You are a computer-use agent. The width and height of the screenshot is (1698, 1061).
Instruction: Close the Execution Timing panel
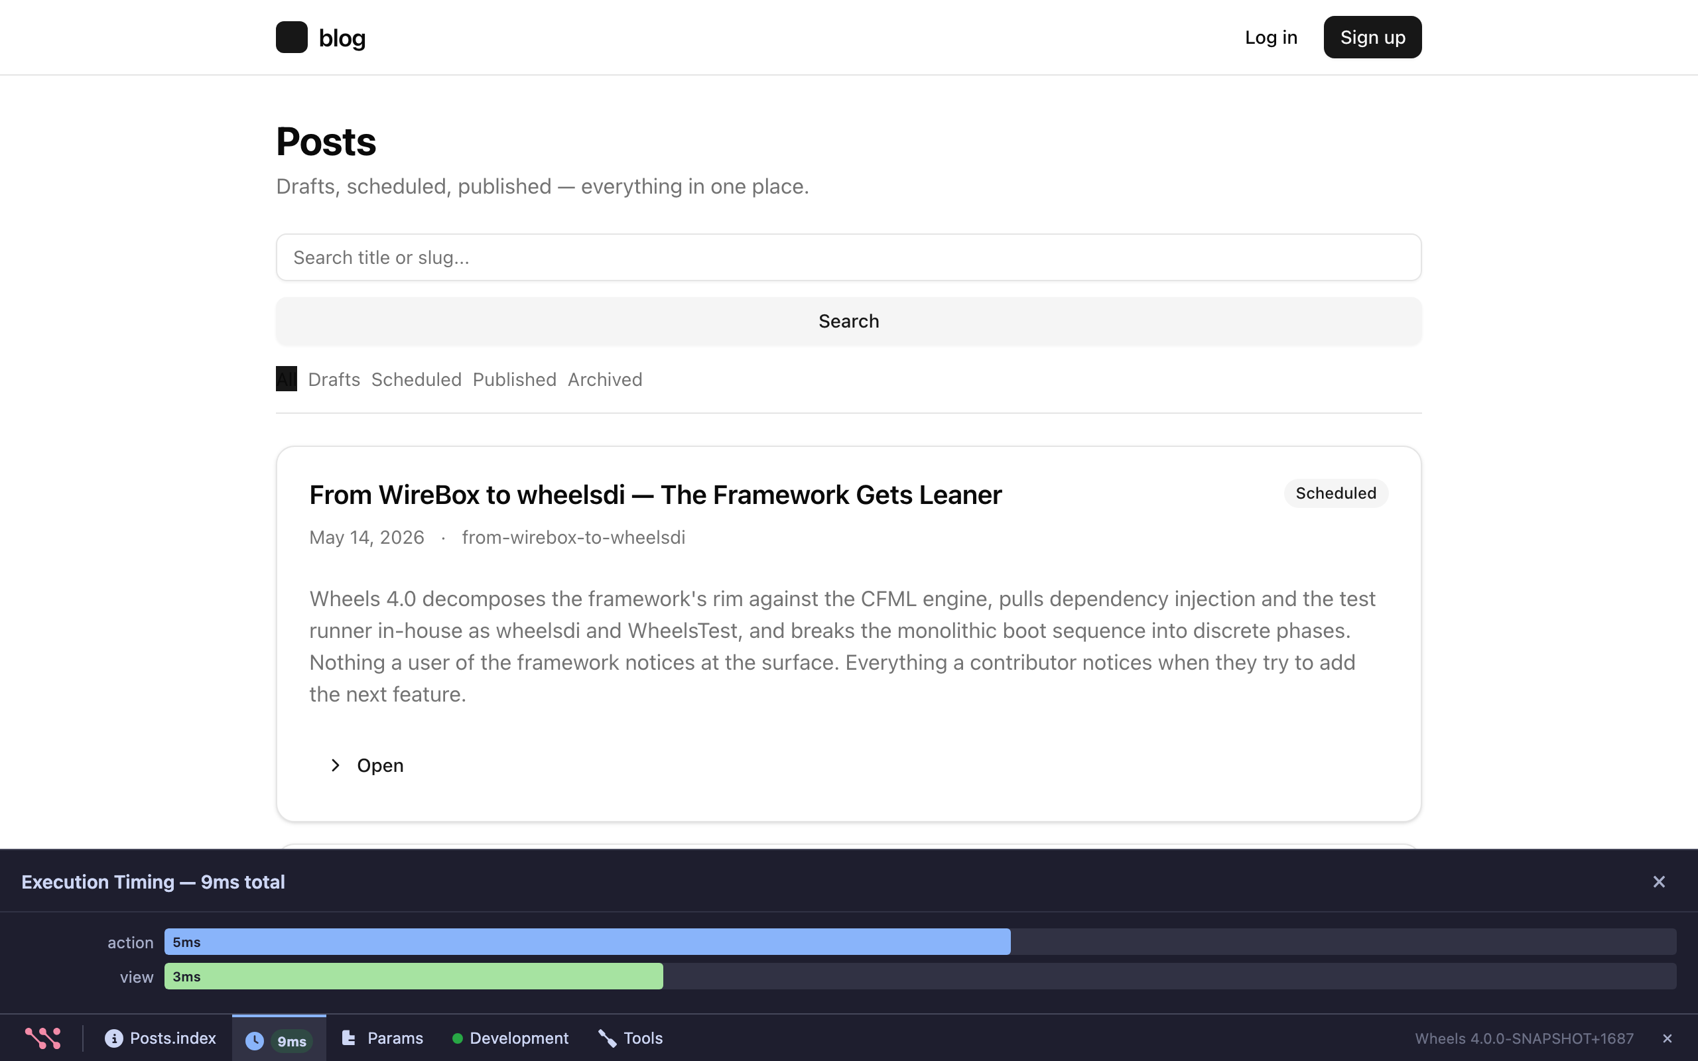pyautogui.click(x=1659, y=881)
